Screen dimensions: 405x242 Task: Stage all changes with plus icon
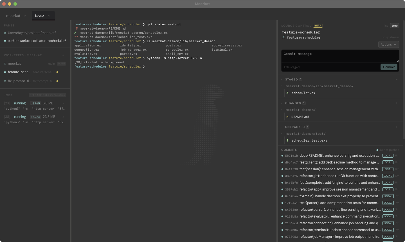[397, 103]
